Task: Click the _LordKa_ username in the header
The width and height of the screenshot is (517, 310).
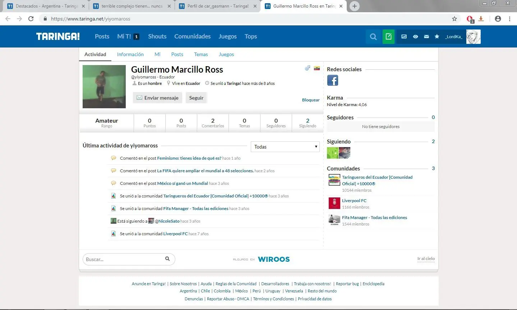Action: tap(454, 36)
